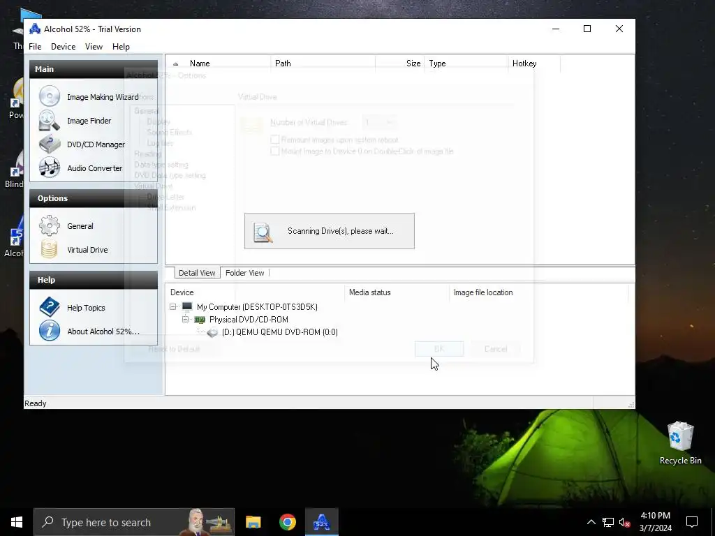Sort image list by Path column
The height and width of the screenshot is (536, 715).
(323, 64)
